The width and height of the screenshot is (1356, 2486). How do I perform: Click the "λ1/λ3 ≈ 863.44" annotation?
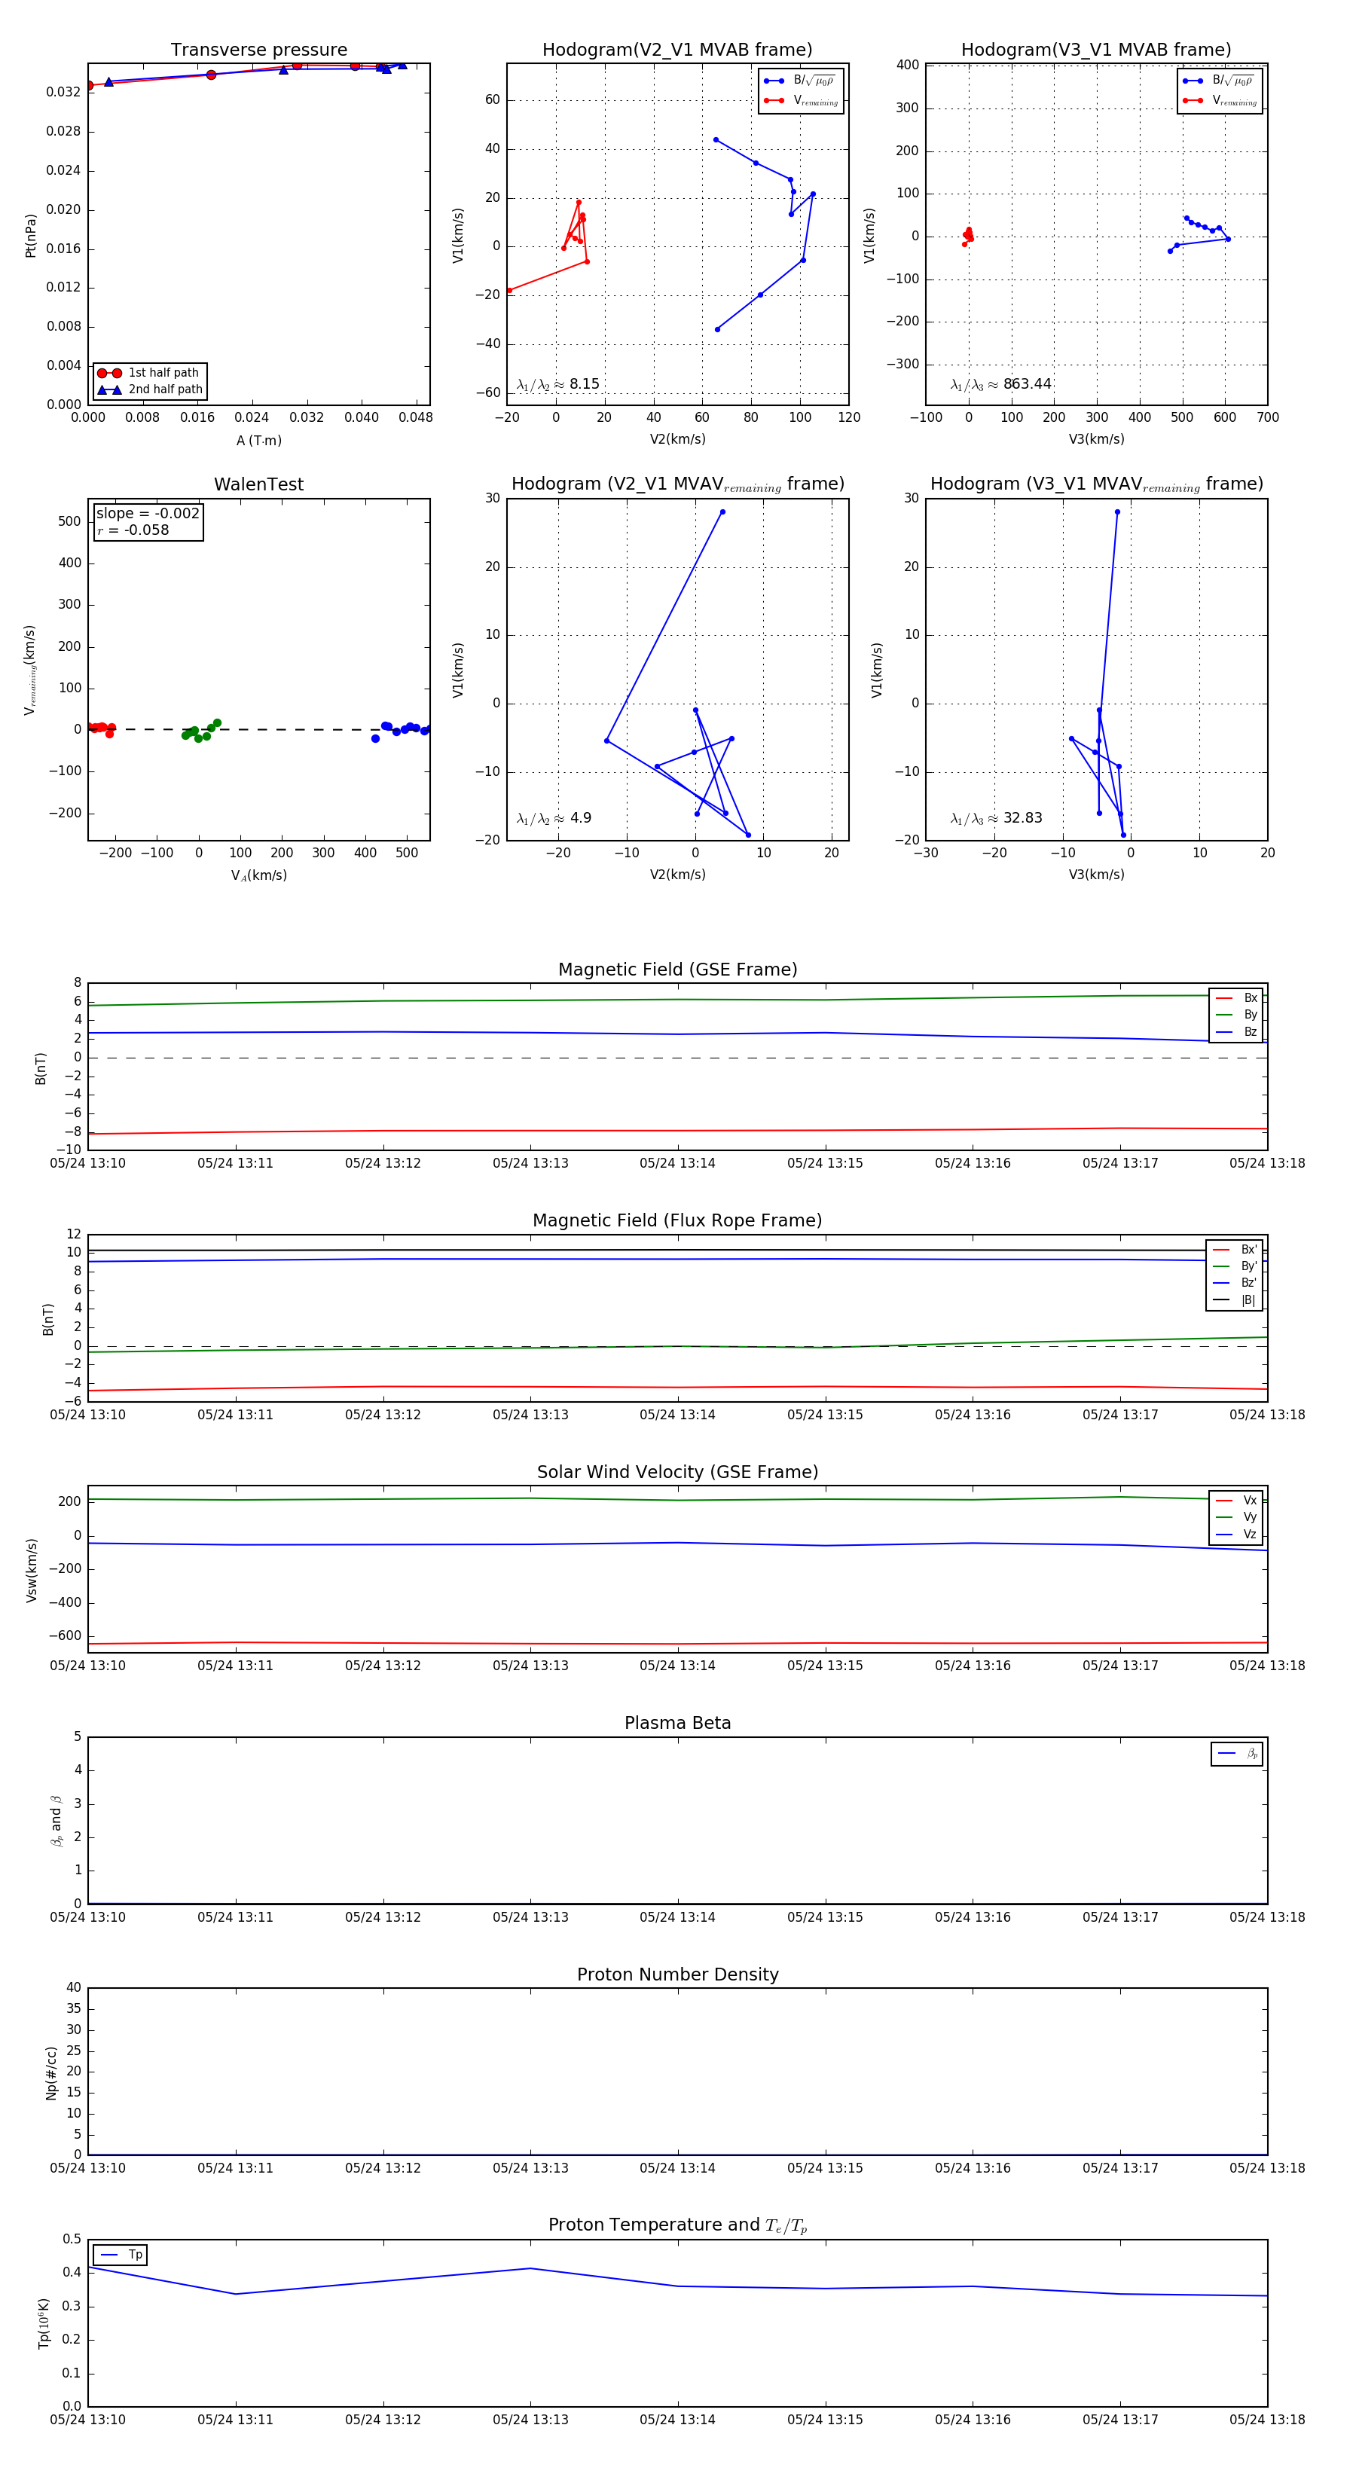point(1001,384)
